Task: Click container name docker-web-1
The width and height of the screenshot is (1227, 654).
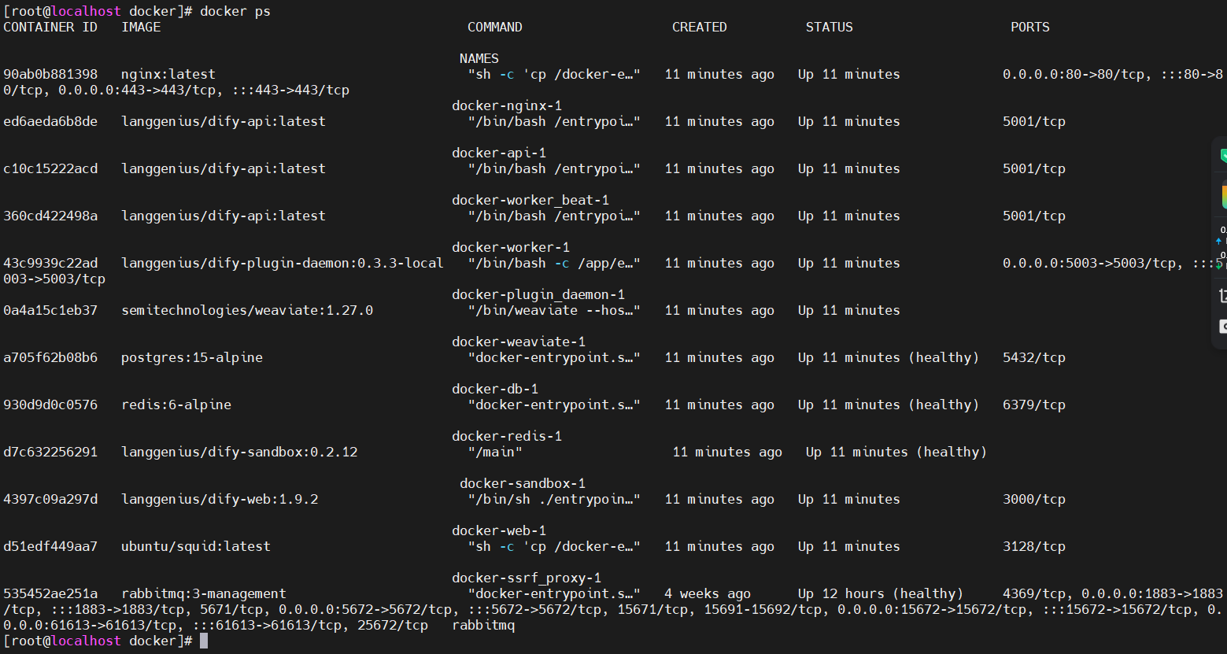Action: pos(499,530)
